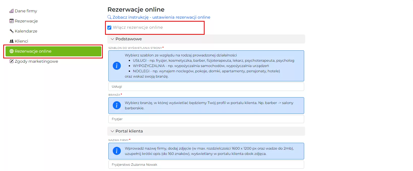Click the pencil icon beside Zgody marketingowe
This screenshot has width=413, height=171.
click(x=11, y=61)
